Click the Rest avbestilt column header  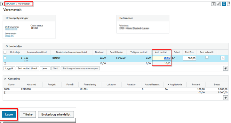[207, 52]
